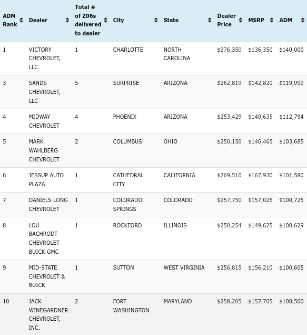Sort table by Dealer column arrows
Image resolution: width=307 pixels, height=335 pixels.
point(67,20)
